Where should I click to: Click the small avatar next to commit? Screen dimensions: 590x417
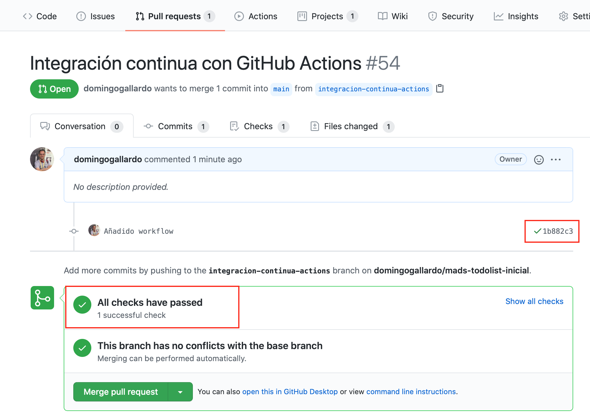(94, 230)
